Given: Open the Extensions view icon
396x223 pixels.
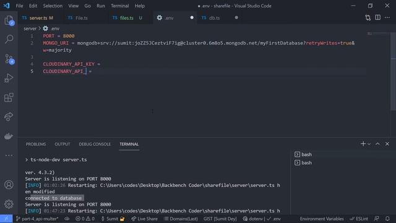Looking at the screenshot, I should pyautogui.click(x=9, y=97).
